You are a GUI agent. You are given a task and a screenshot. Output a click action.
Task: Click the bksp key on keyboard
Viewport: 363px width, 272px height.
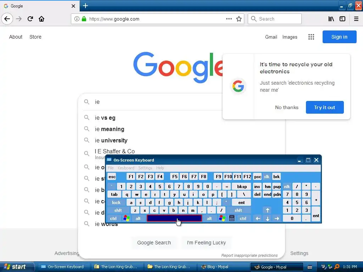[x=242, y=186]
